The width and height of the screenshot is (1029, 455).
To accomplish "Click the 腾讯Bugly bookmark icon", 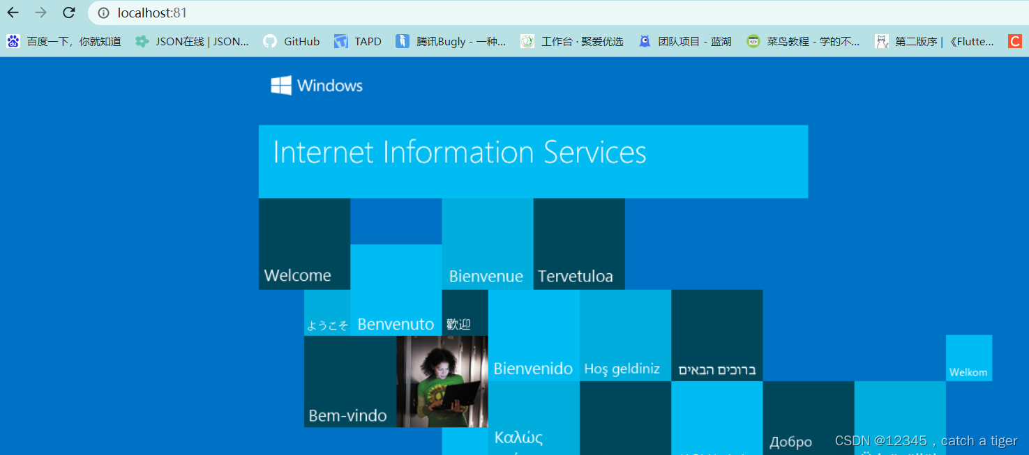I will [403, 42].
